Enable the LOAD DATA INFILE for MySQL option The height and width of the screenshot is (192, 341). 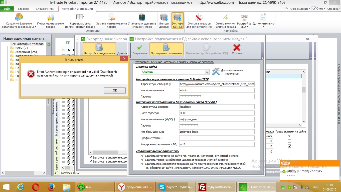(143, 168)
